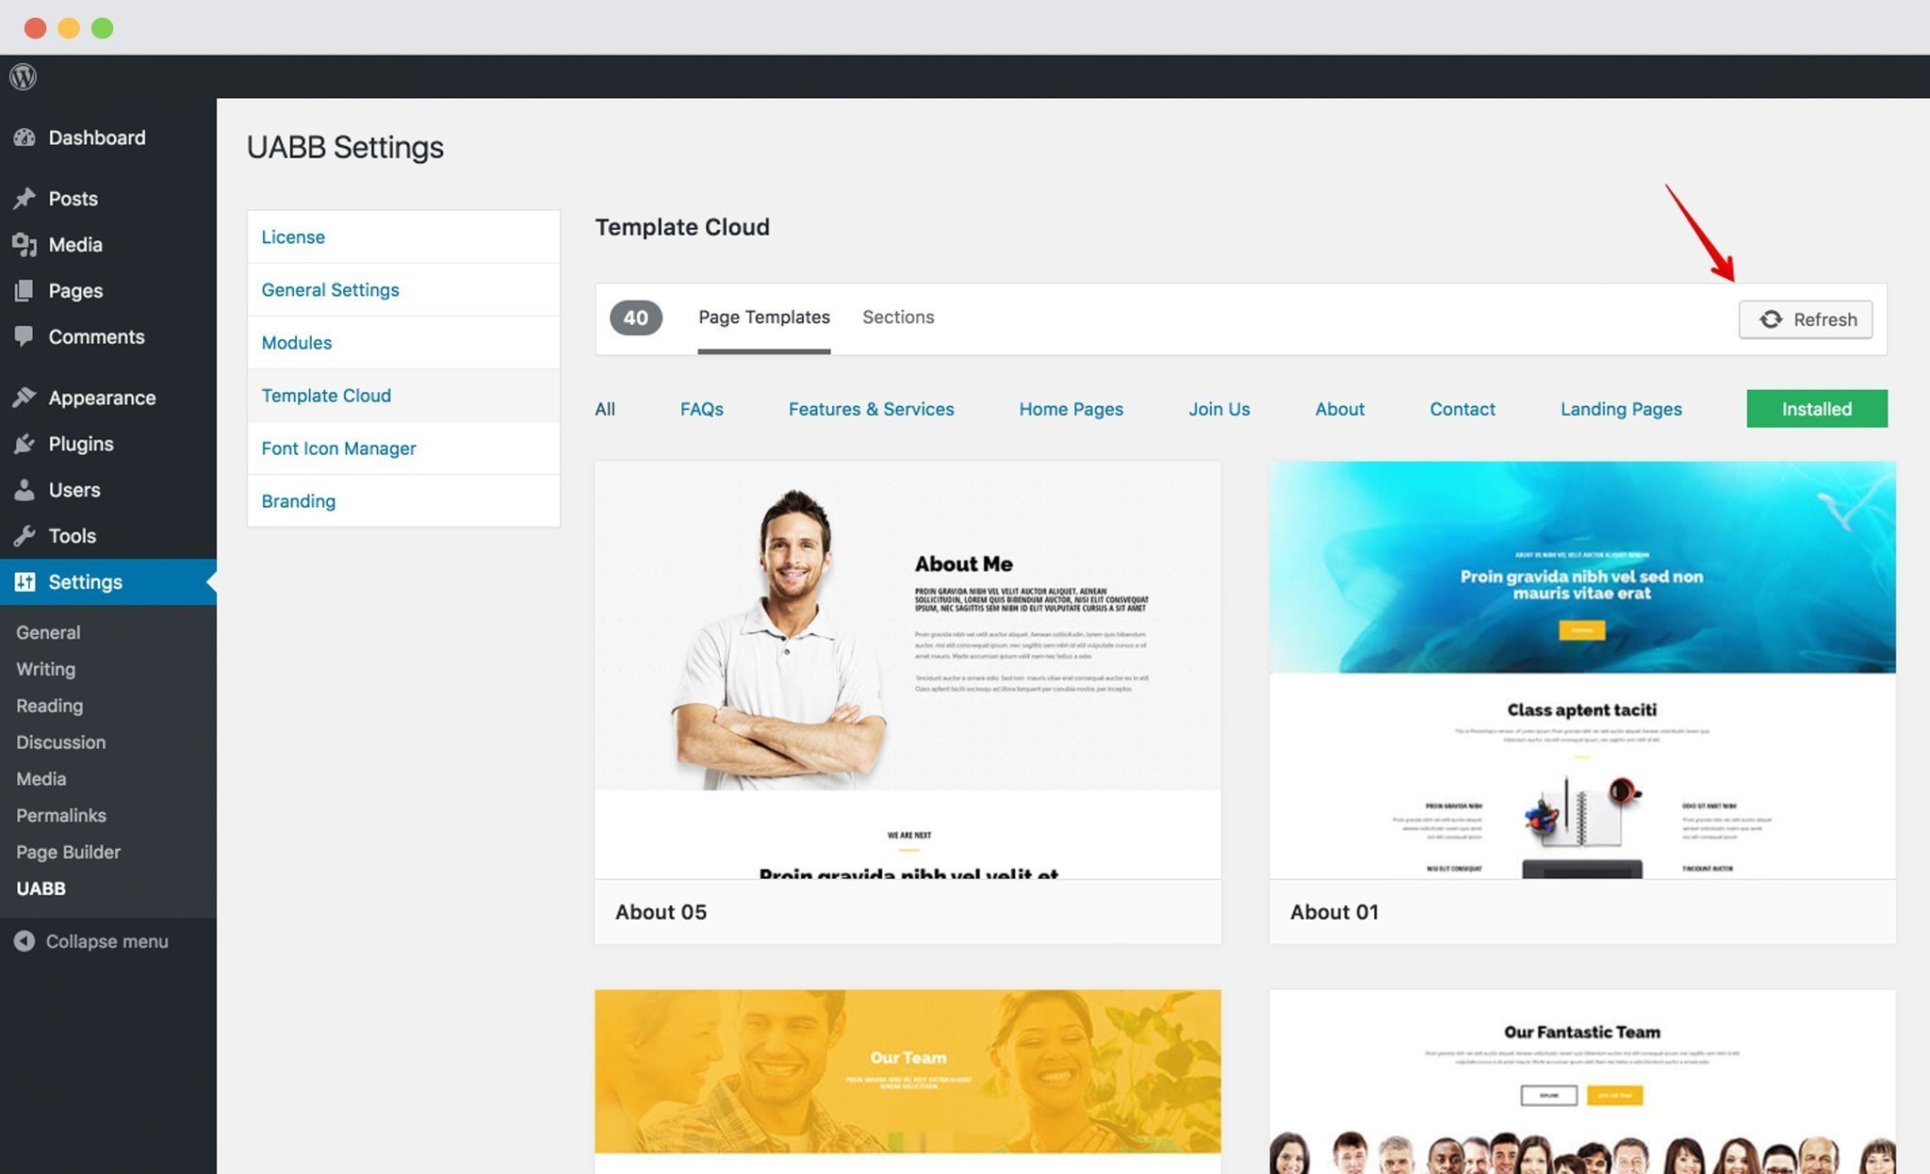Select the About category filter
This screenshot has width=1930, height=1174.
click(x=1340, y=409)
